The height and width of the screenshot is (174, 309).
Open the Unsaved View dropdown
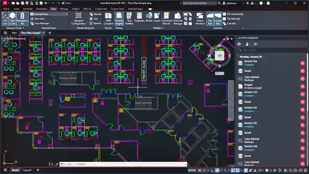[x=49, y=14]
